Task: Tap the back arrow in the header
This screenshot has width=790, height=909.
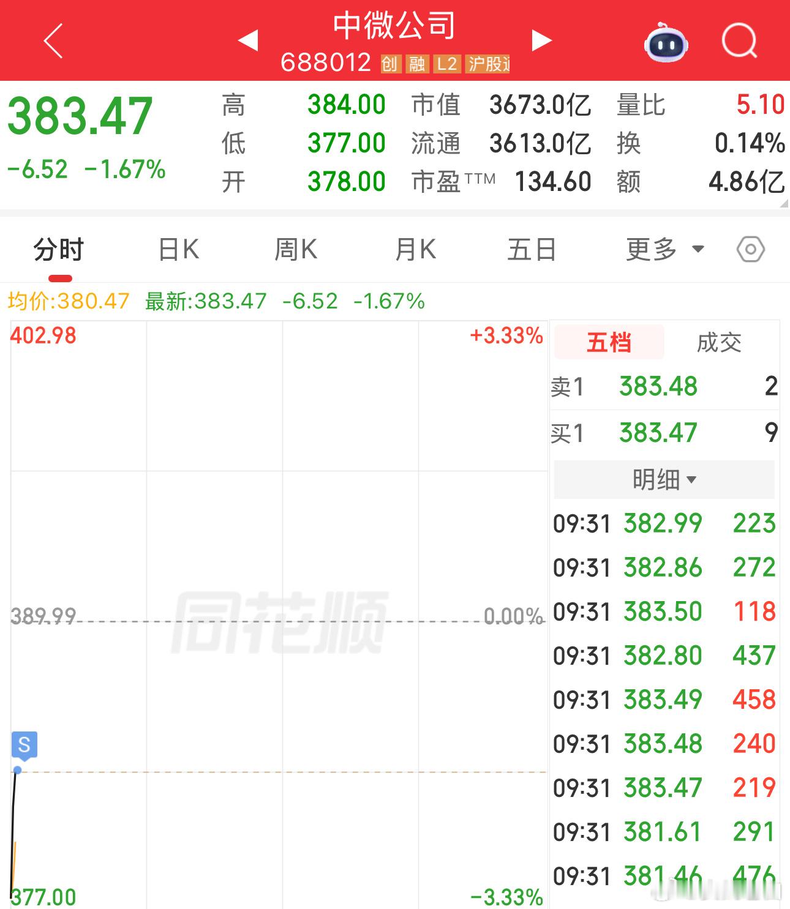Action: (x=53, y=41)
